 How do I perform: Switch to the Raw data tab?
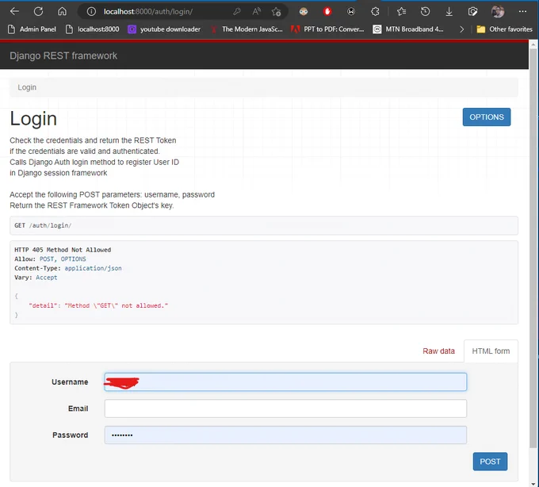438,351
